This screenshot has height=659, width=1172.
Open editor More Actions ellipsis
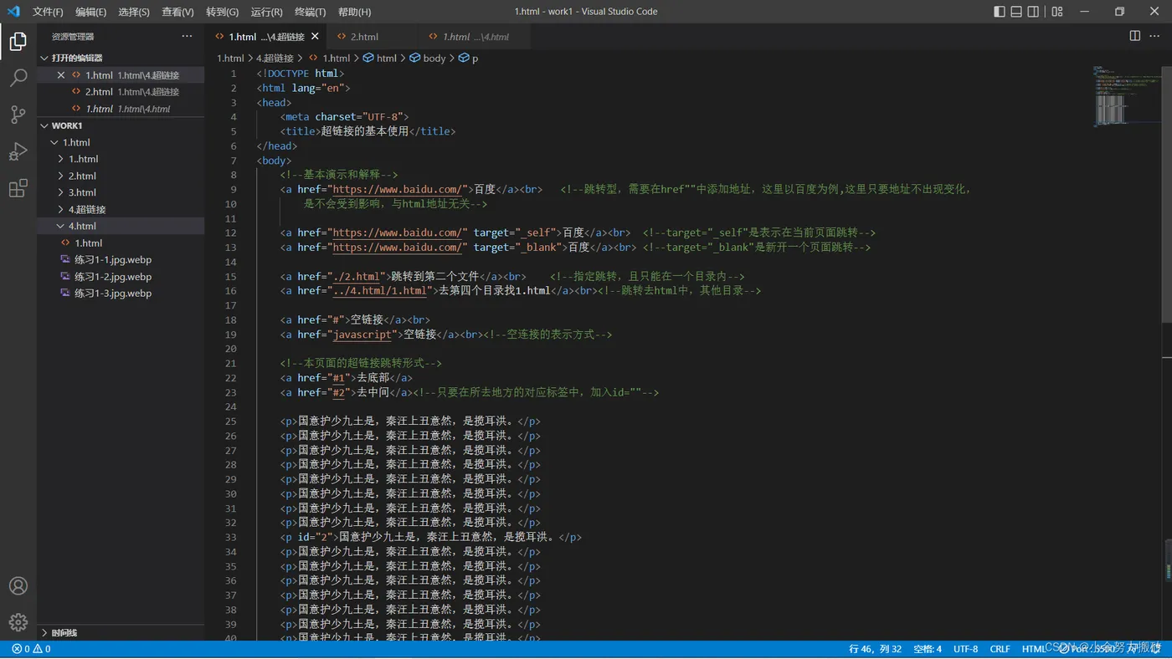[1156, 36]
